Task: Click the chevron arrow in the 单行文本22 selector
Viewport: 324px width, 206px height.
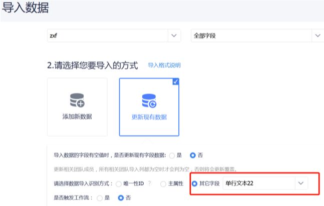Action: tap(301, 183)
